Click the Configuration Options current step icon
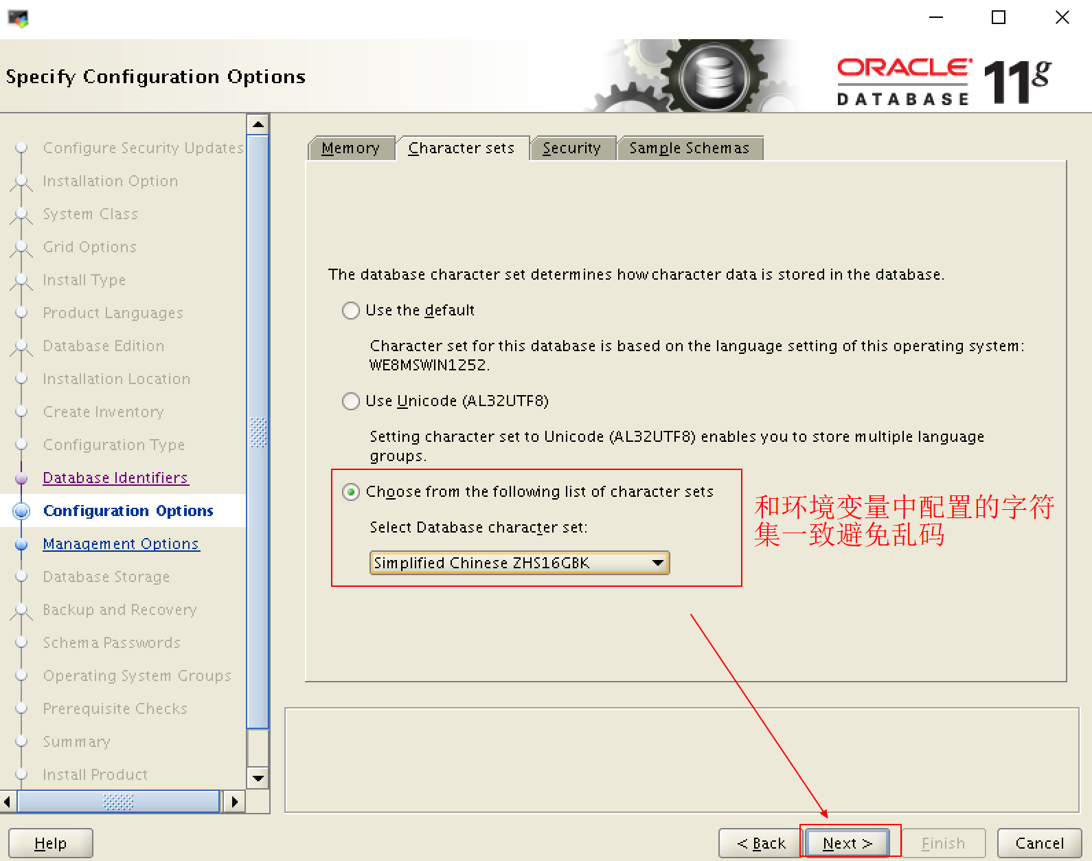This screenshot has height=861, width=1092. click(x=22, y=511)
